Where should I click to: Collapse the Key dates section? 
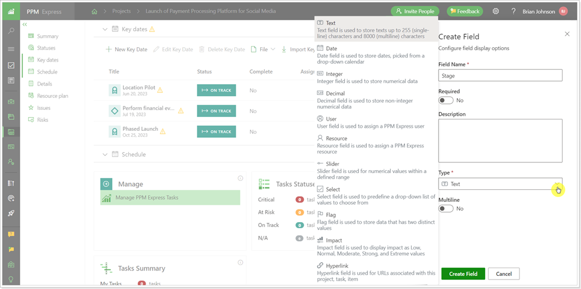pyautogui.click(x=105, y=29)
